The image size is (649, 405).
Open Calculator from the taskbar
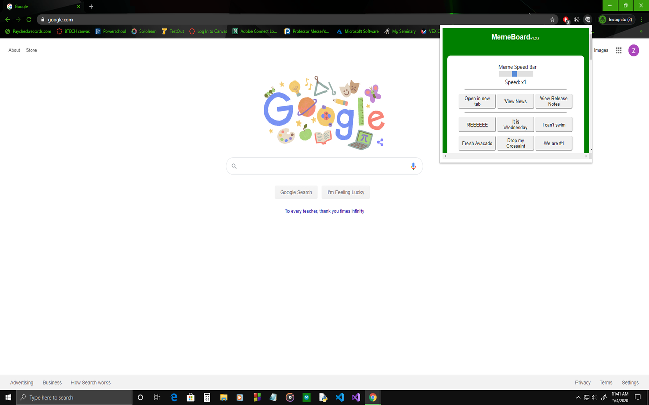point(207,397)
